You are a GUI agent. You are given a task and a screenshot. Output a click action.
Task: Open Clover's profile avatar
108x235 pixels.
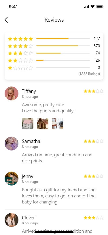coord(12,220)
